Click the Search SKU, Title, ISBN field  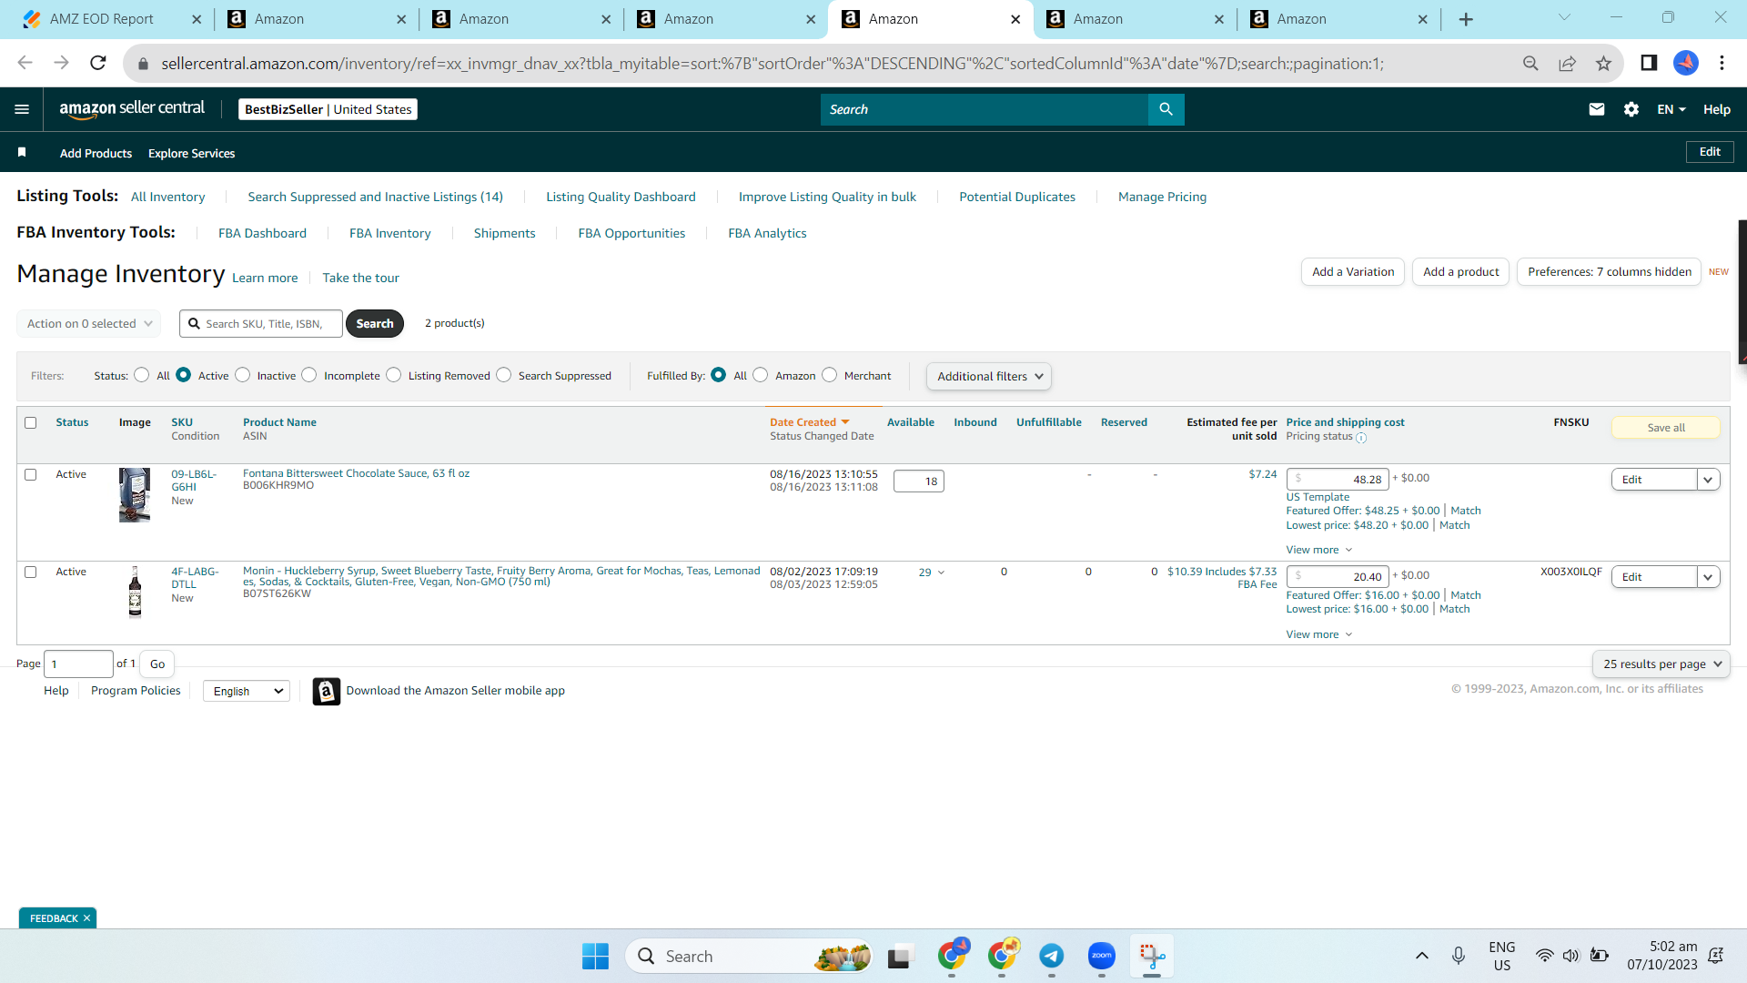(261, 323)
